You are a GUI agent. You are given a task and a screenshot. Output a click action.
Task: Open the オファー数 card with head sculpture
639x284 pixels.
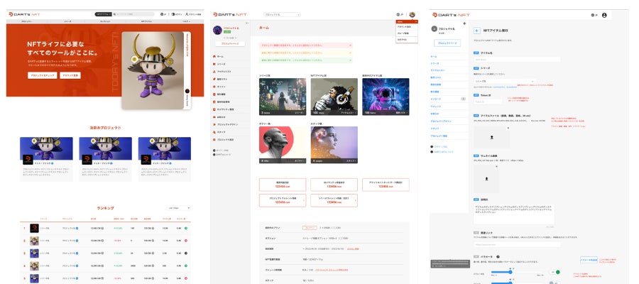click(x=283, y=145)
